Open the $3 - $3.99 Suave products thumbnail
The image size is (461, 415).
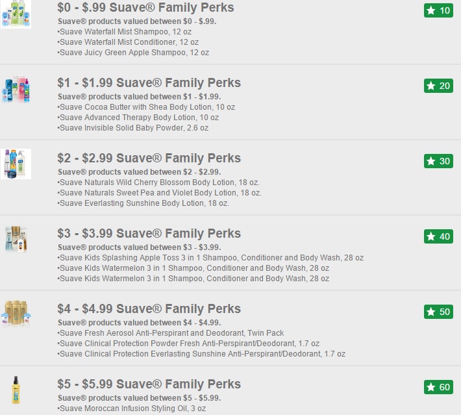16,239
